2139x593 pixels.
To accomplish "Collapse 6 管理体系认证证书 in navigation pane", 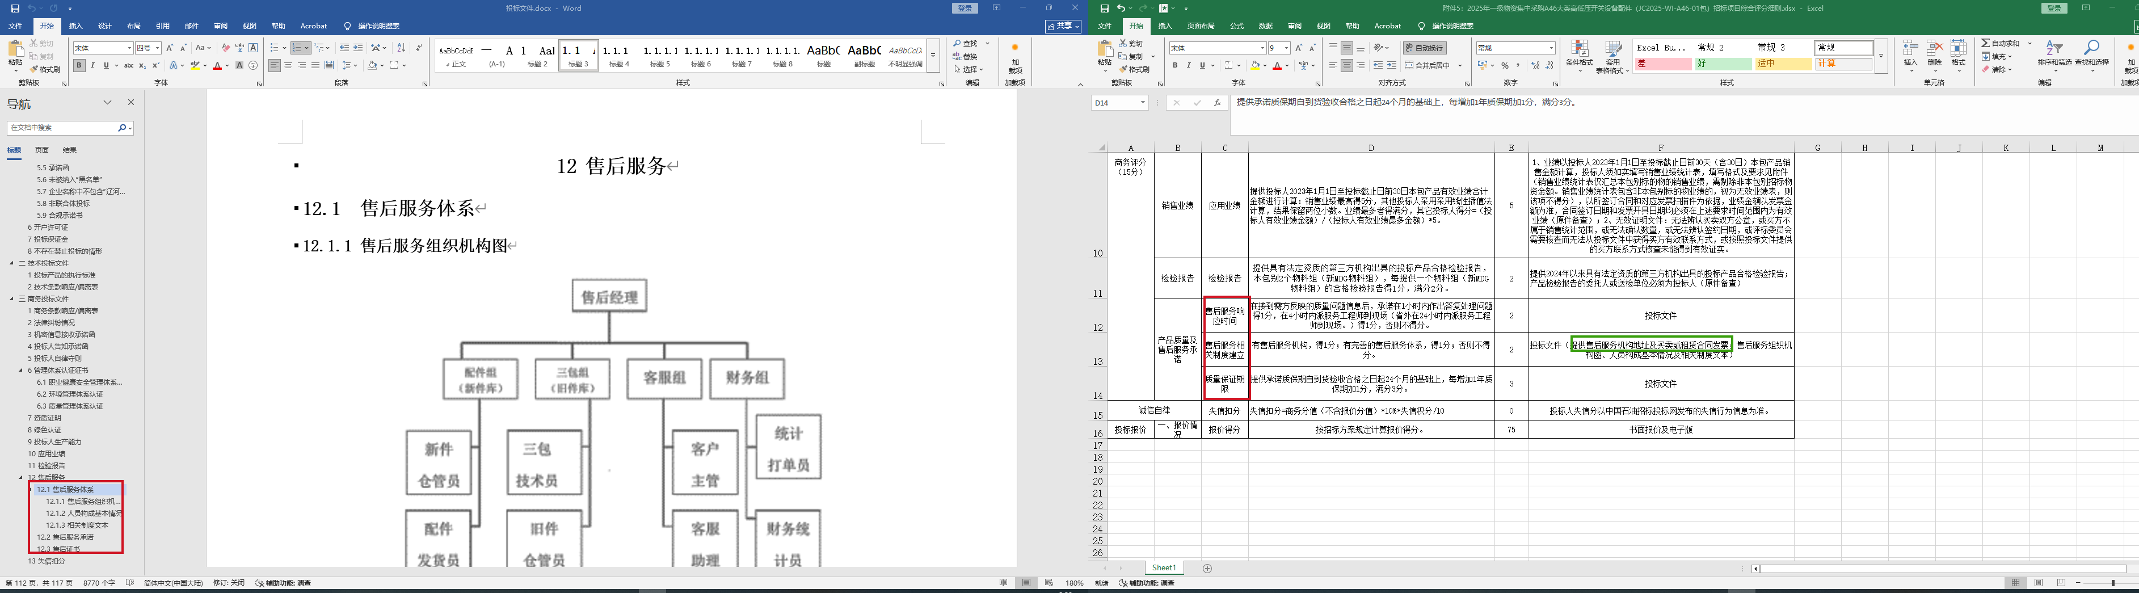I will pyautogui.click(x=21, y=371).
